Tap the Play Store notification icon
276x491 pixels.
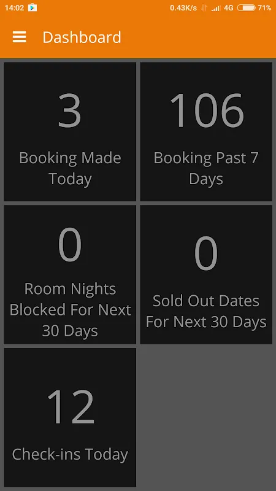(x=33, y=7)
